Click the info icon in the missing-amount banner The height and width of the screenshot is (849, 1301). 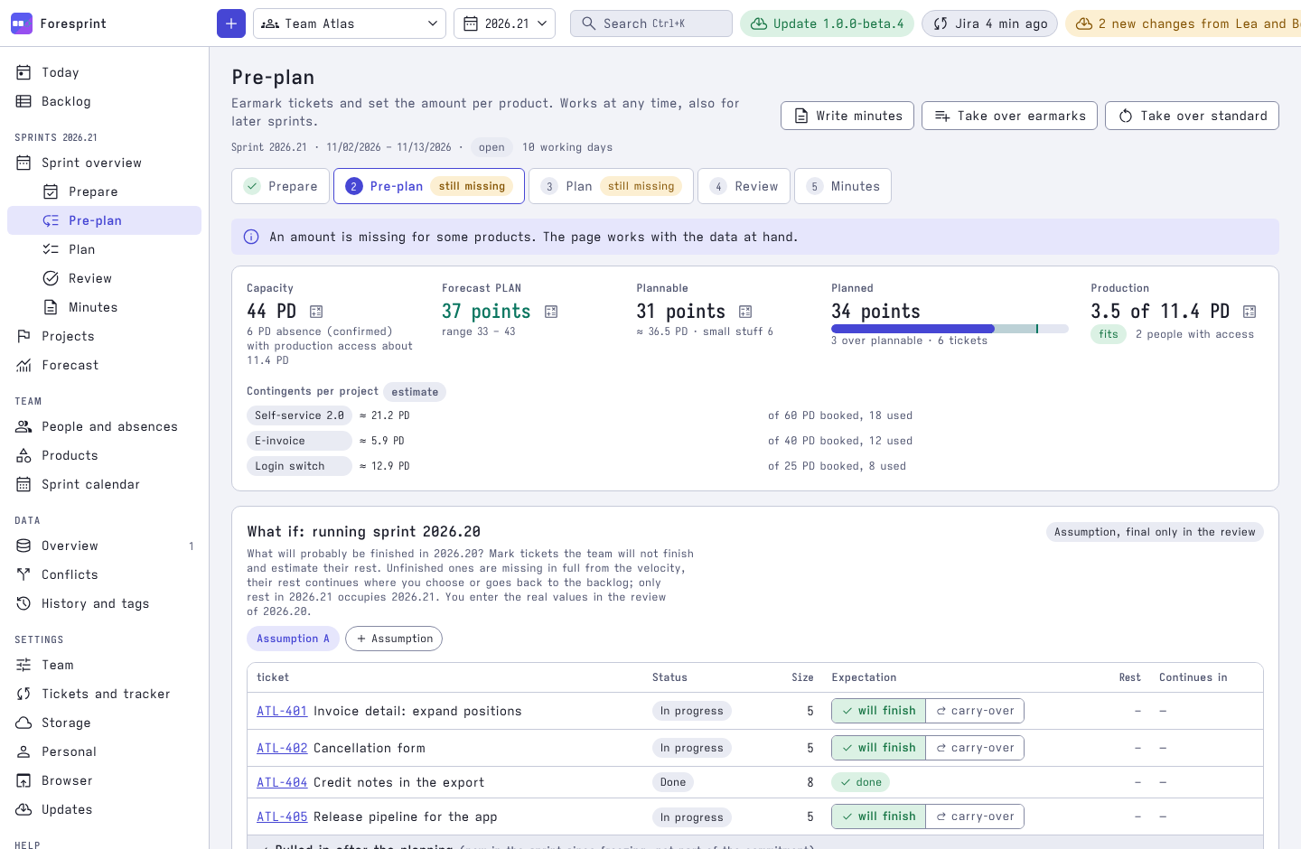coord(251,237)
